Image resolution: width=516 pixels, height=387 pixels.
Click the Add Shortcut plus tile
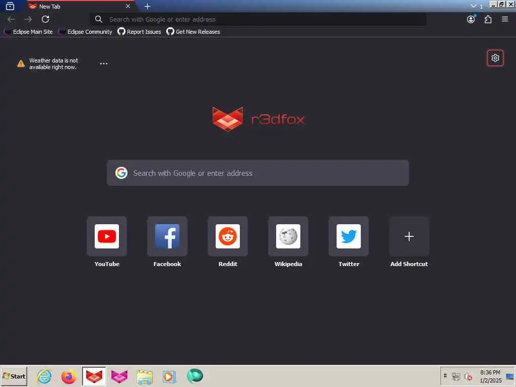pos(409,237)
